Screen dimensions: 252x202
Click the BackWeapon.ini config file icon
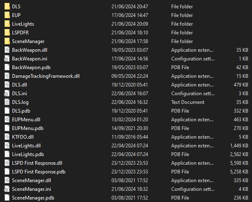[x=7, y=59]
